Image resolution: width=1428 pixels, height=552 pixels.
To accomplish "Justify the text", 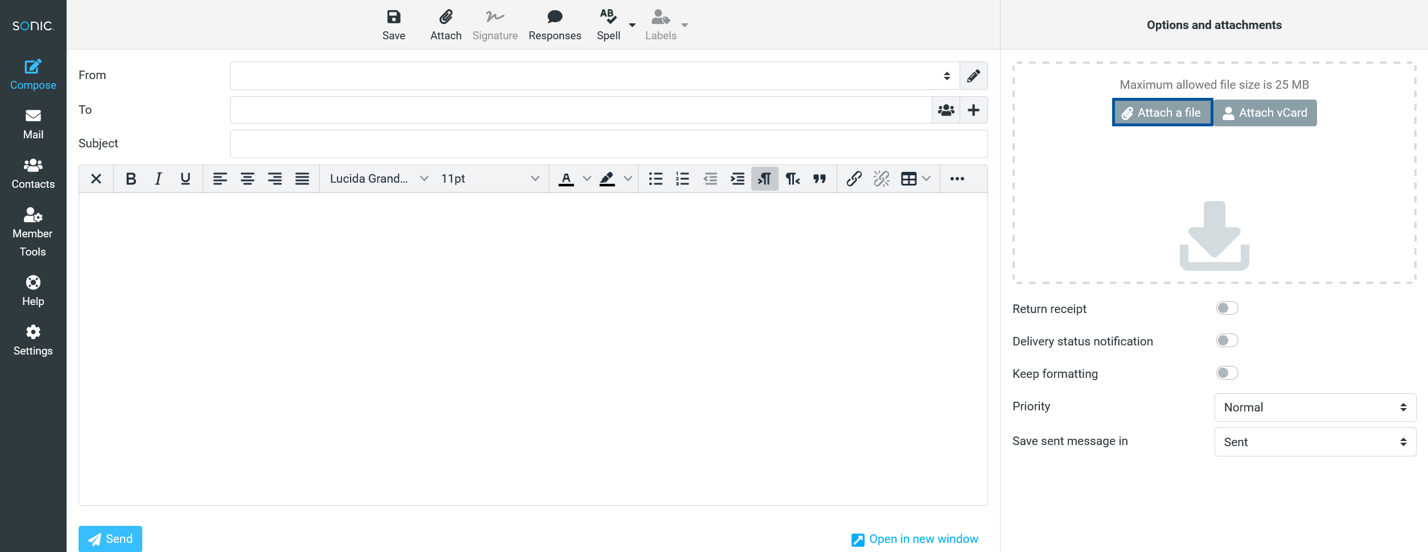I will [302, 179].
